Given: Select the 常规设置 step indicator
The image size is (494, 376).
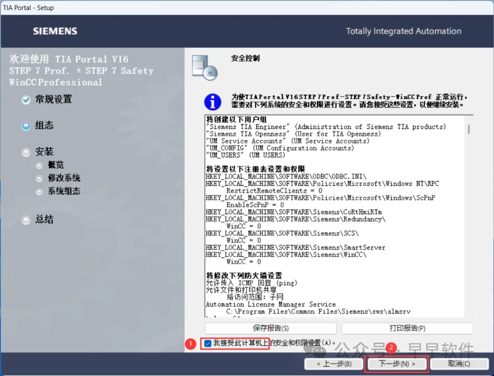Looking at the screenshot, I should (26, 100).
